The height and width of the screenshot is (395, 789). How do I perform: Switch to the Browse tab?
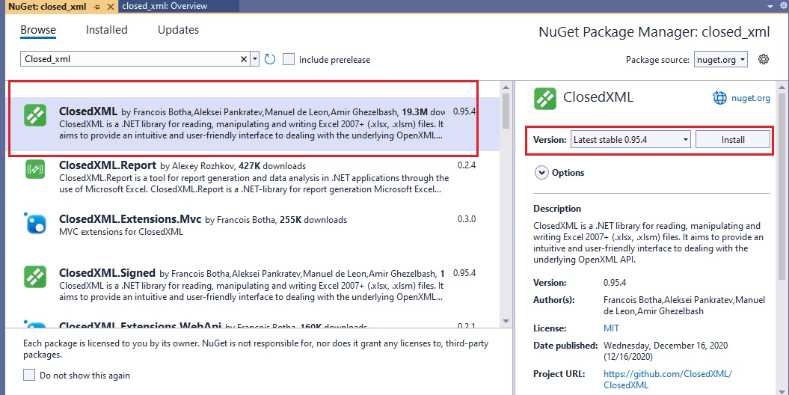coord(38,30)
